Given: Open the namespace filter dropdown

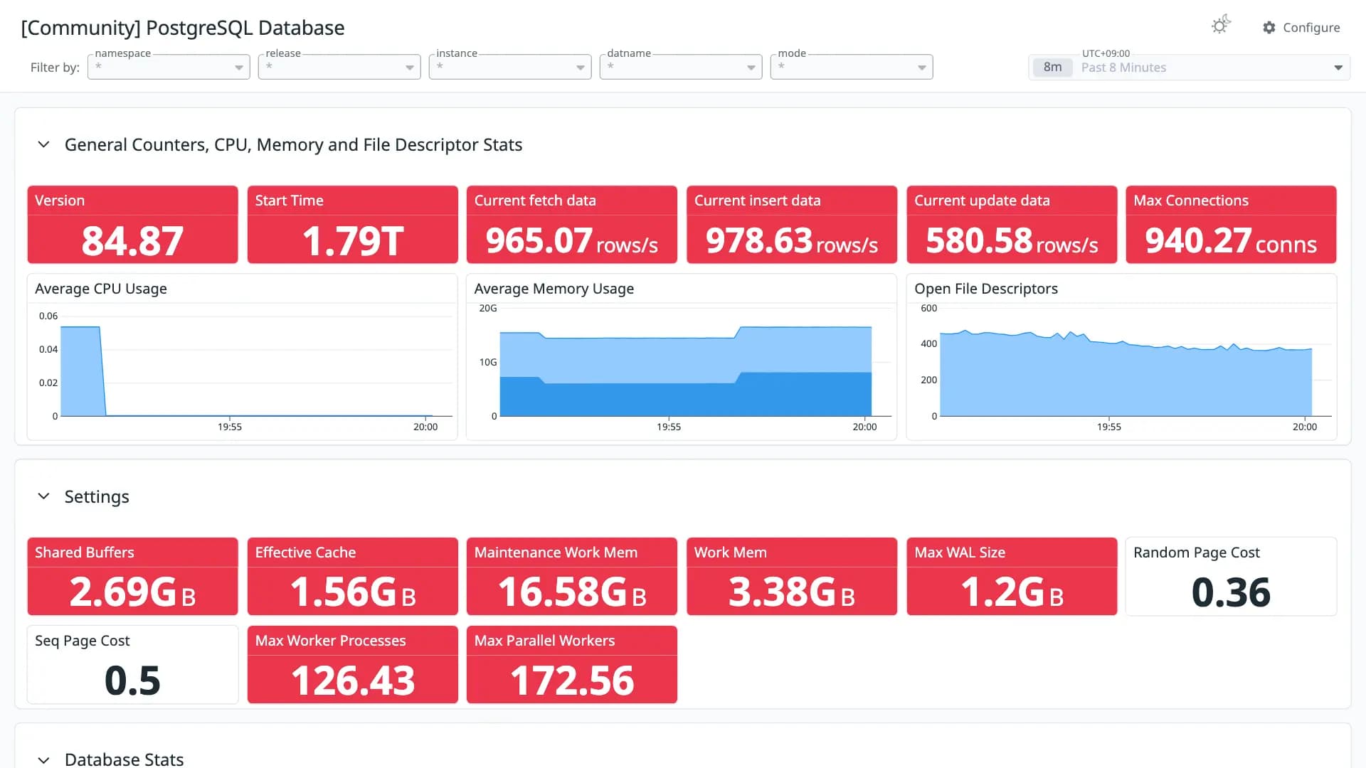Looking at the screenshot, I should point(169,67).
